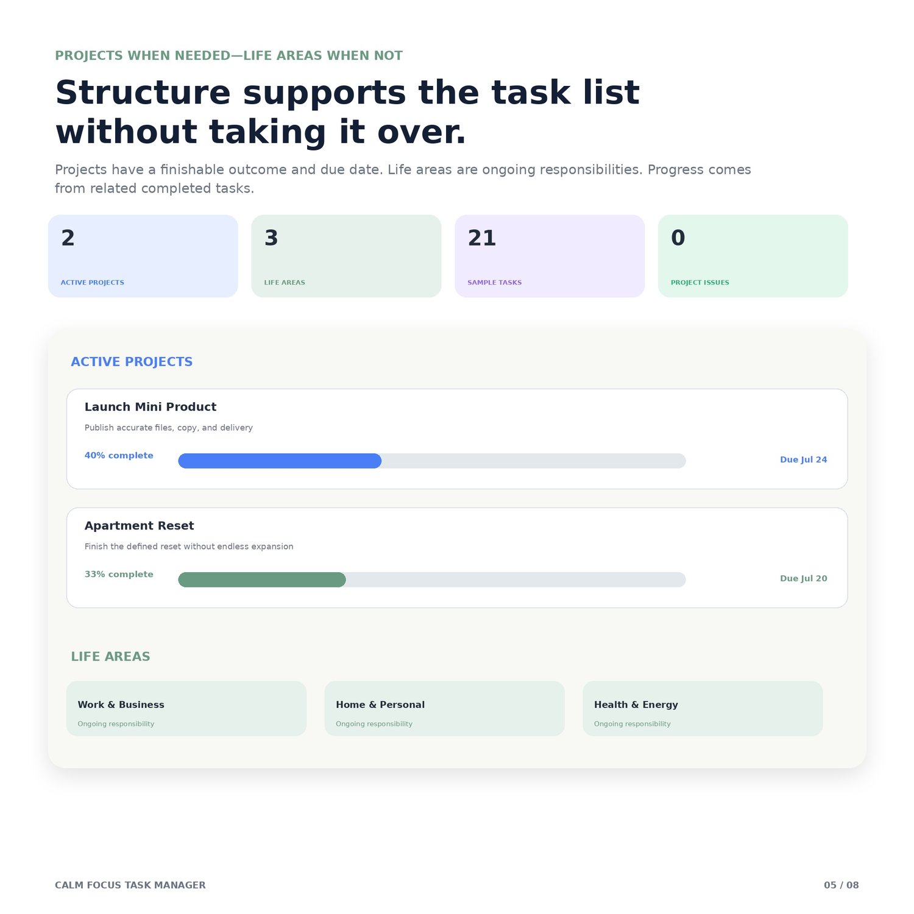Click the 33% complete label
The width and height of the screenshot is (914, 914).
pos(119,574)
